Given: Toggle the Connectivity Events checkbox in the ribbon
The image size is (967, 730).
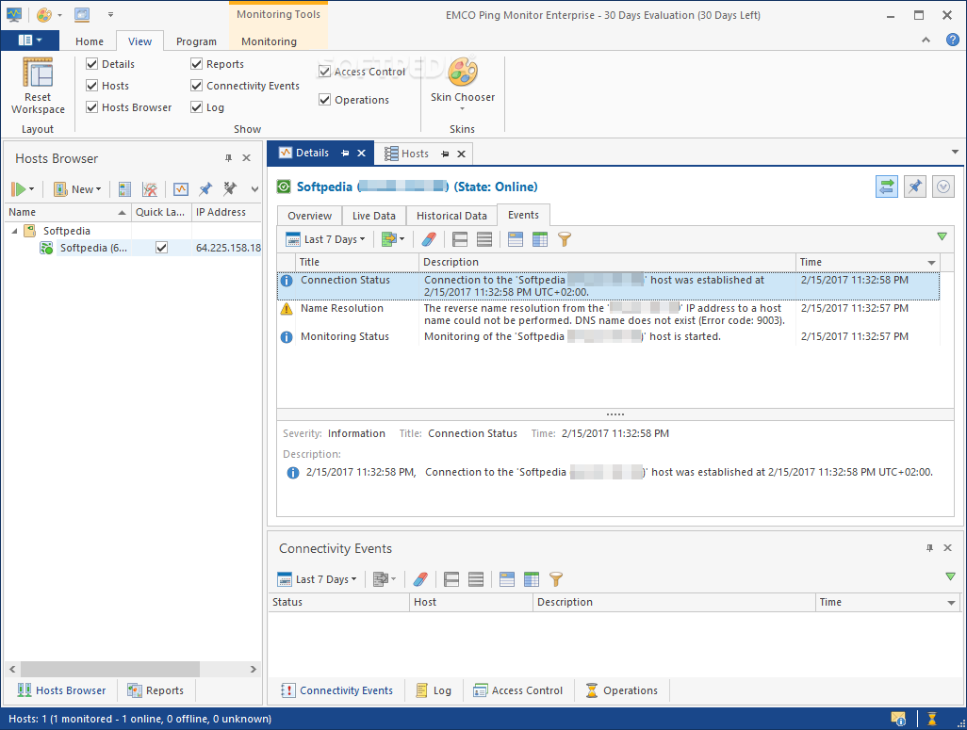Looking at the screenshot, I should tap(197, 85).
